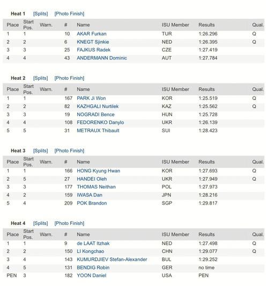Open the Heat 1 Splits link
Viewport: 268px width, 286px height.
pyautogui.click(x=41, y=14)
